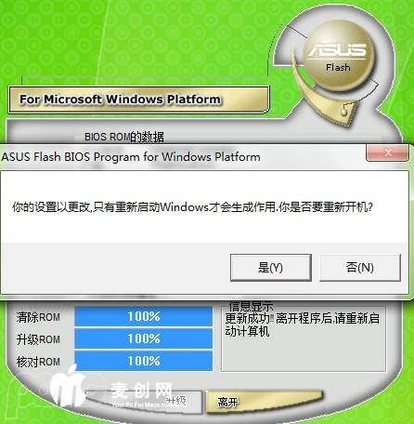
Task: Select the 清除ROM label
Action: tap(38, 317)
